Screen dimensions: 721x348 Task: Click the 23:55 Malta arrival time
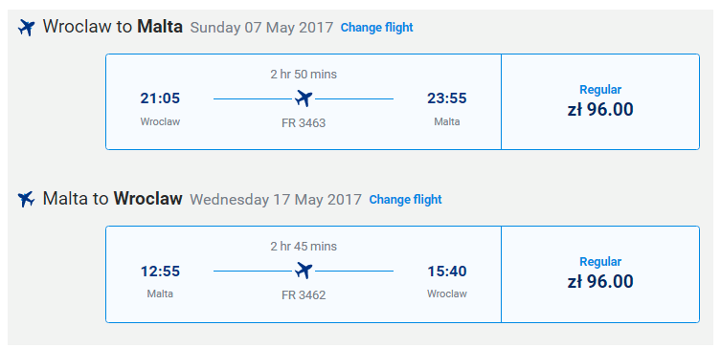click(x=447, y=98)
